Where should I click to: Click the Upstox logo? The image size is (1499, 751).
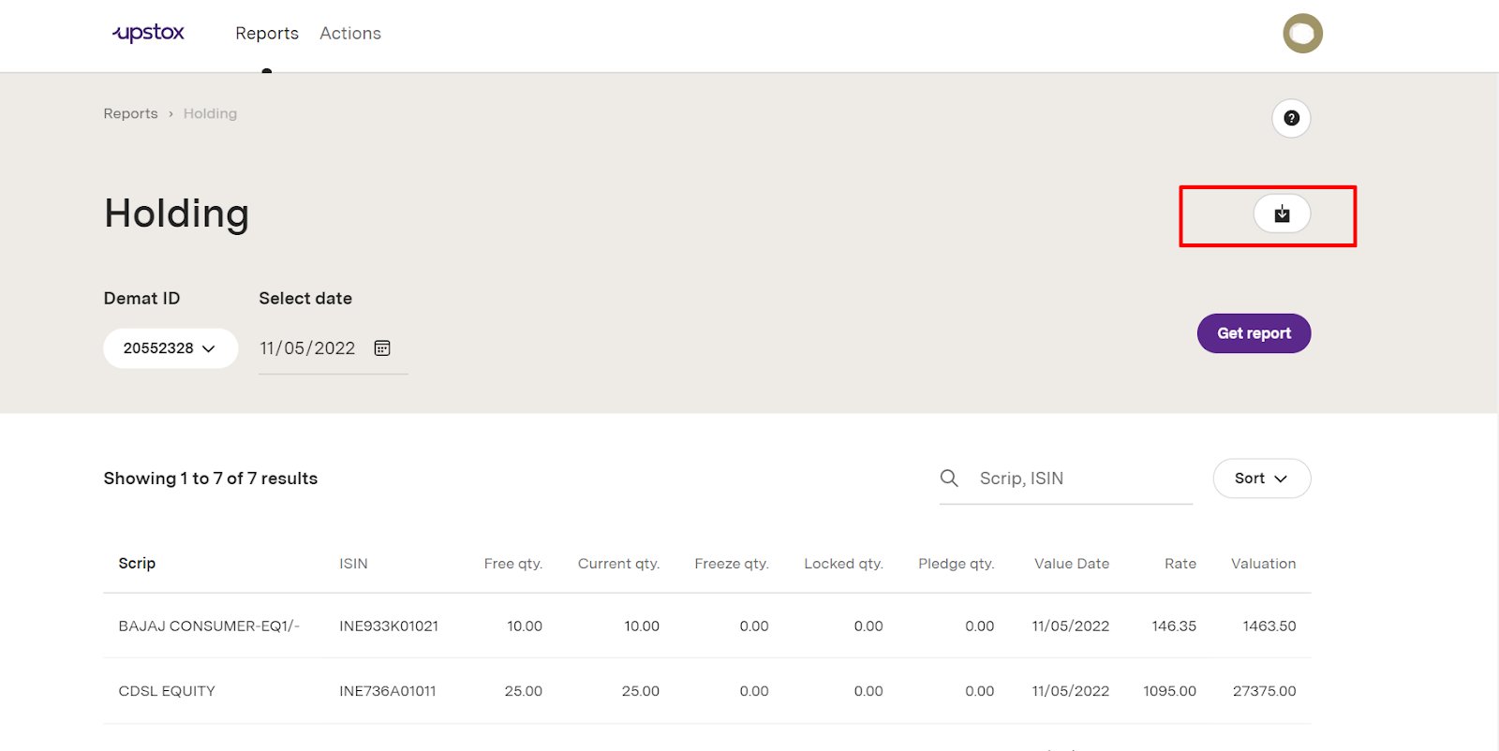(x=149, y=34)
